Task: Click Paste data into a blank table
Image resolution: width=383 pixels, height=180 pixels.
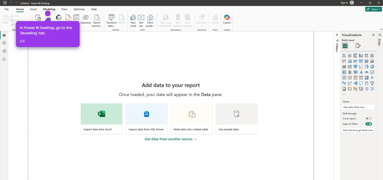Action: click(x=191, y=118)
